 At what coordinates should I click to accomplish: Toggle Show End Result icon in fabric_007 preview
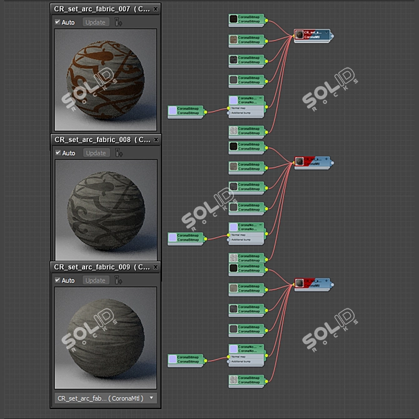[118, 22]
